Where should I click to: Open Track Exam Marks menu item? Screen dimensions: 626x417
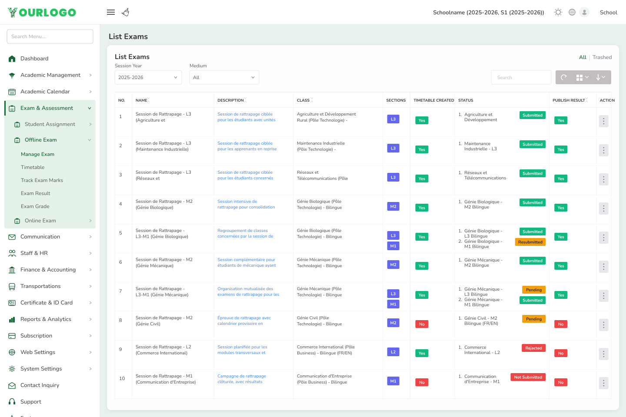42,180
